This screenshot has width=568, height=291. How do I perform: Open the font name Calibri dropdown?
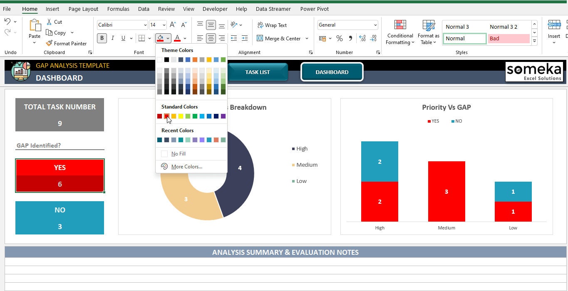pyautogui.click(x=145, y=25)
